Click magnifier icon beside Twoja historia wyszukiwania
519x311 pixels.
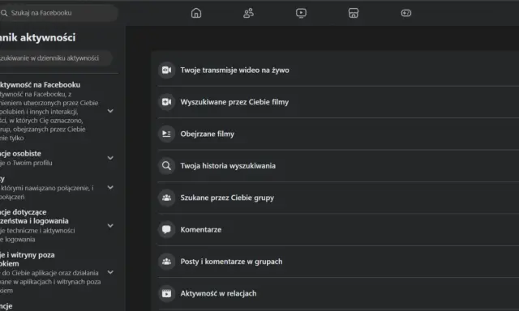pos(166,165)
